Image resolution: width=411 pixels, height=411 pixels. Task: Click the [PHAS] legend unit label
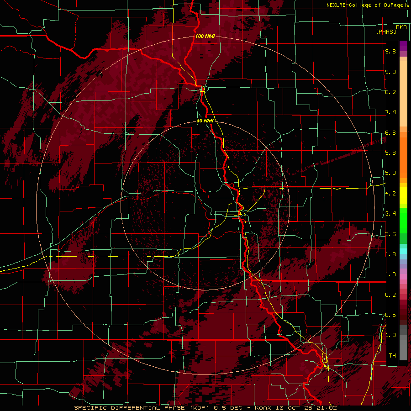386,32
